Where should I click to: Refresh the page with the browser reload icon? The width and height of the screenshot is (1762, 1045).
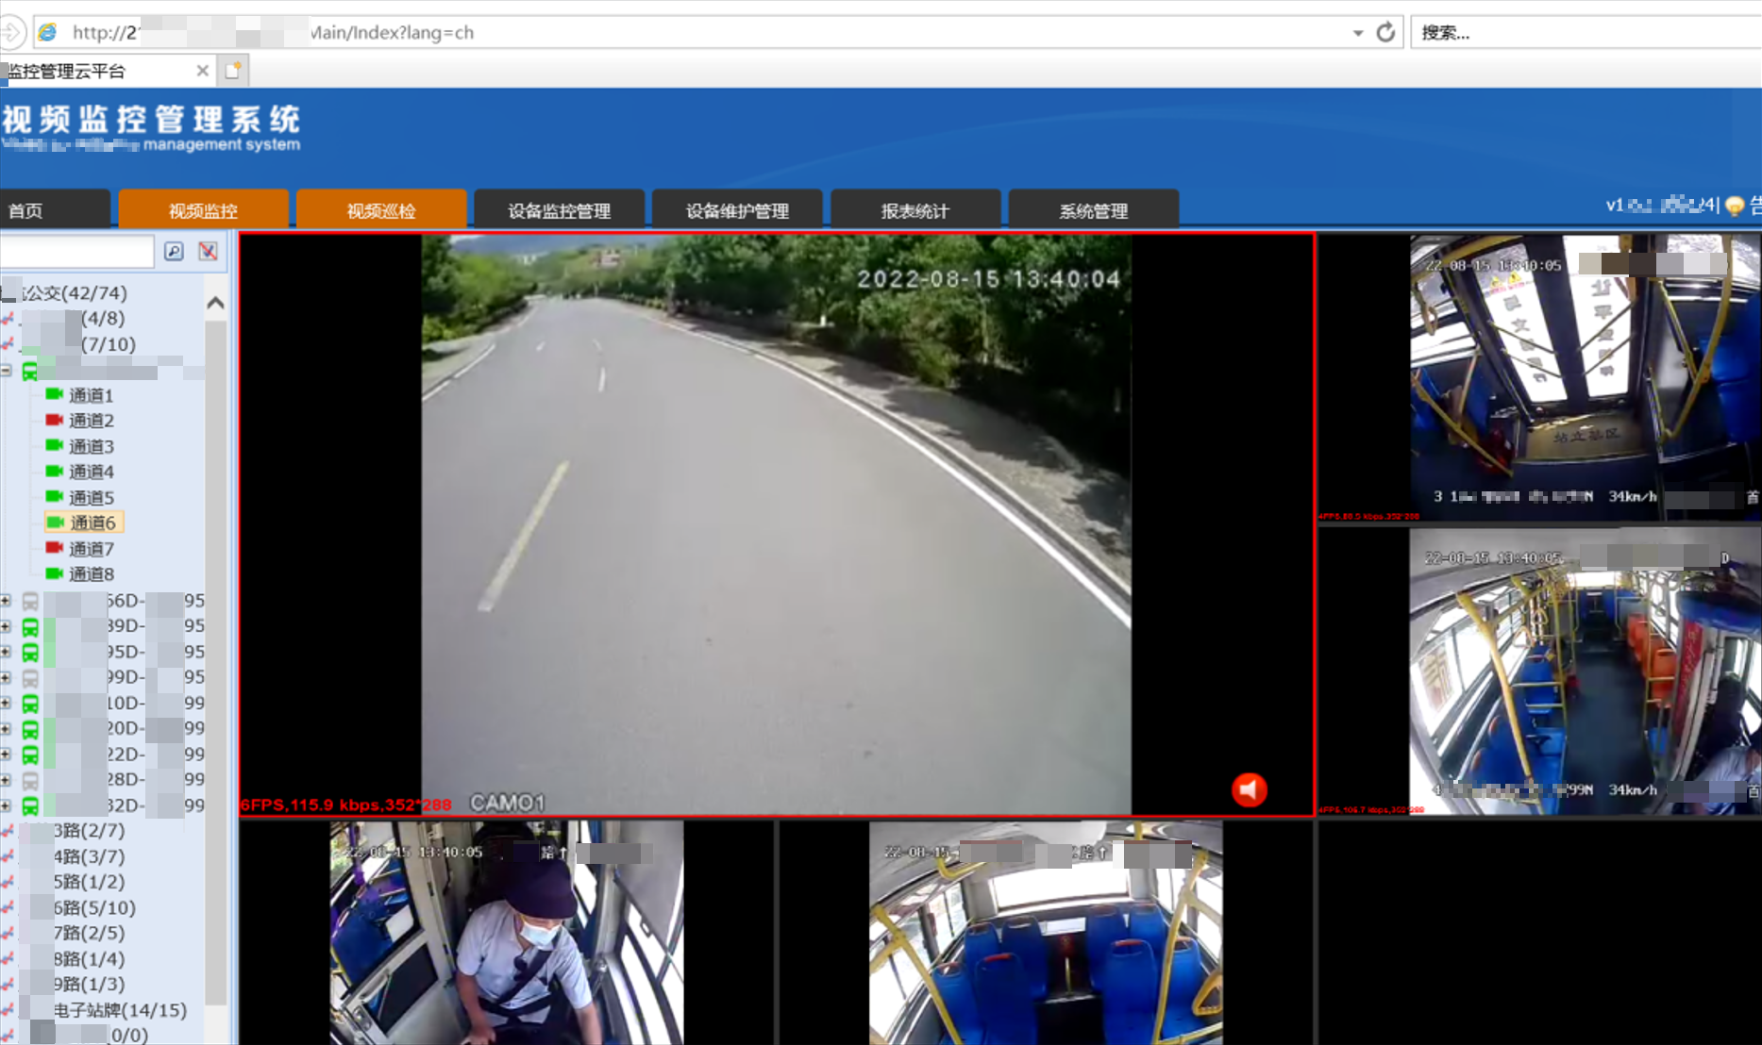pyautogui.click(x=1385, y=32)
